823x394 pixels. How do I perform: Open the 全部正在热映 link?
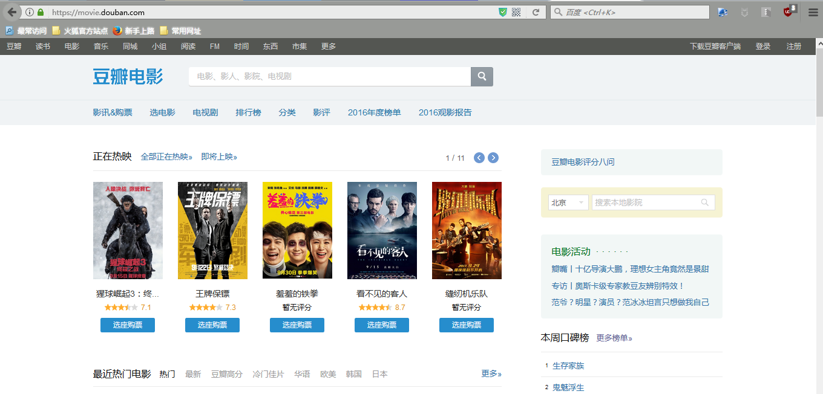(166, 157)
